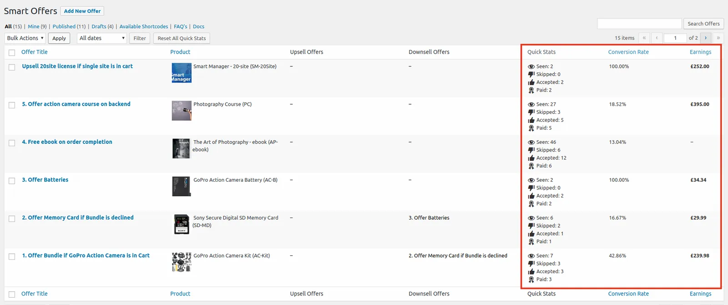Click the Seen eye icon in the Upsell 20site license row
The image size is (728, 305).
(531, 66)
